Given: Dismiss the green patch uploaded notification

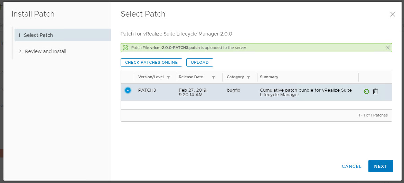Looking at the screenshot, I should coord(388,48).
